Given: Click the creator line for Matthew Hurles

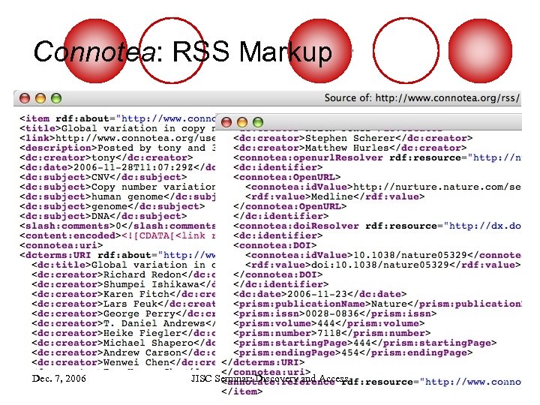Looking at the screenshot, I should (350, 148).
